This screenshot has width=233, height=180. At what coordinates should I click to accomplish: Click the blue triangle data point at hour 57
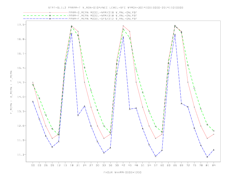pos(156,156)
